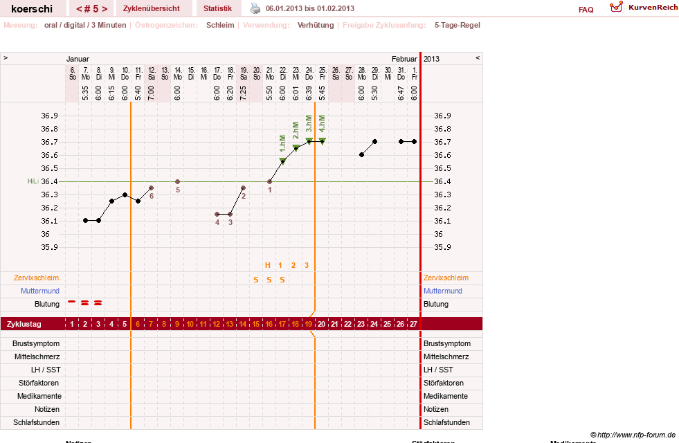Click the left Mittelschmerz row label
Viewport: 679px width, 443px height.
37,357
